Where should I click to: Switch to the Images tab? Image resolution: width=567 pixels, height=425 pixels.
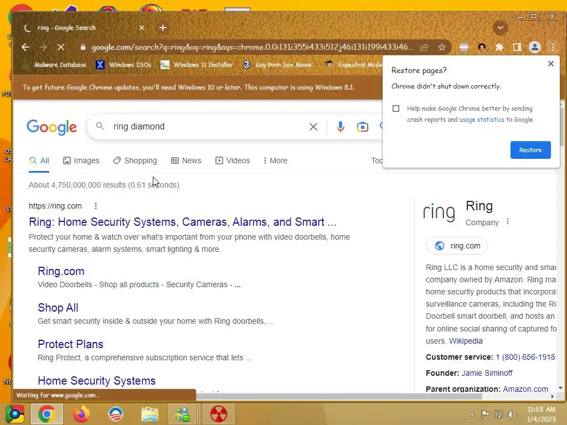click(x=81, y=161)
